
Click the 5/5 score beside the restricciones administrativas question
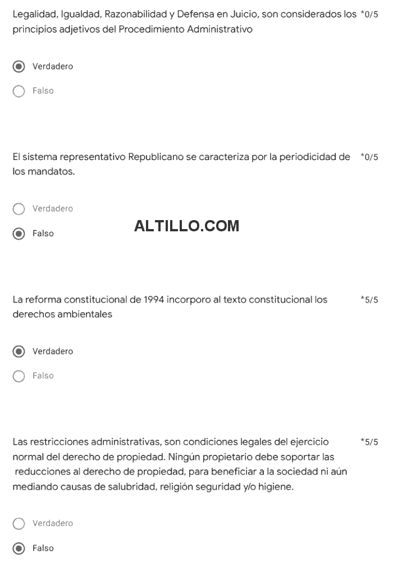369,442
